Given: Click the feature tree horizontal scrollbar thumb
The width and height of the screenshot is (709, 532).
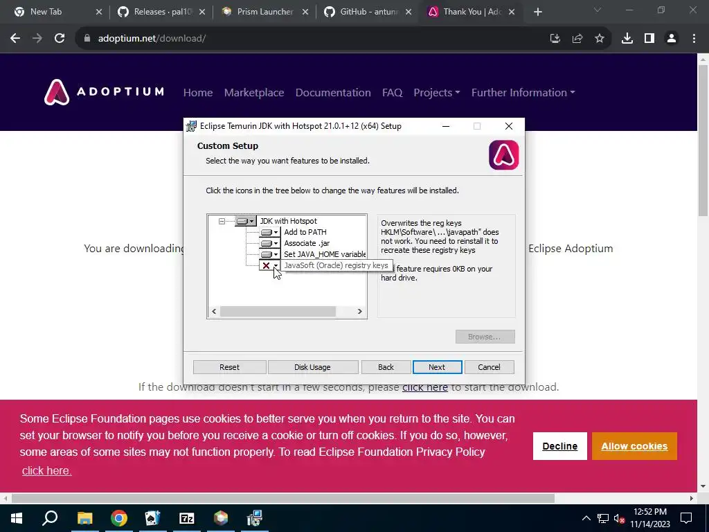Looking at the screenshot, I should click(x=278, y=311).
